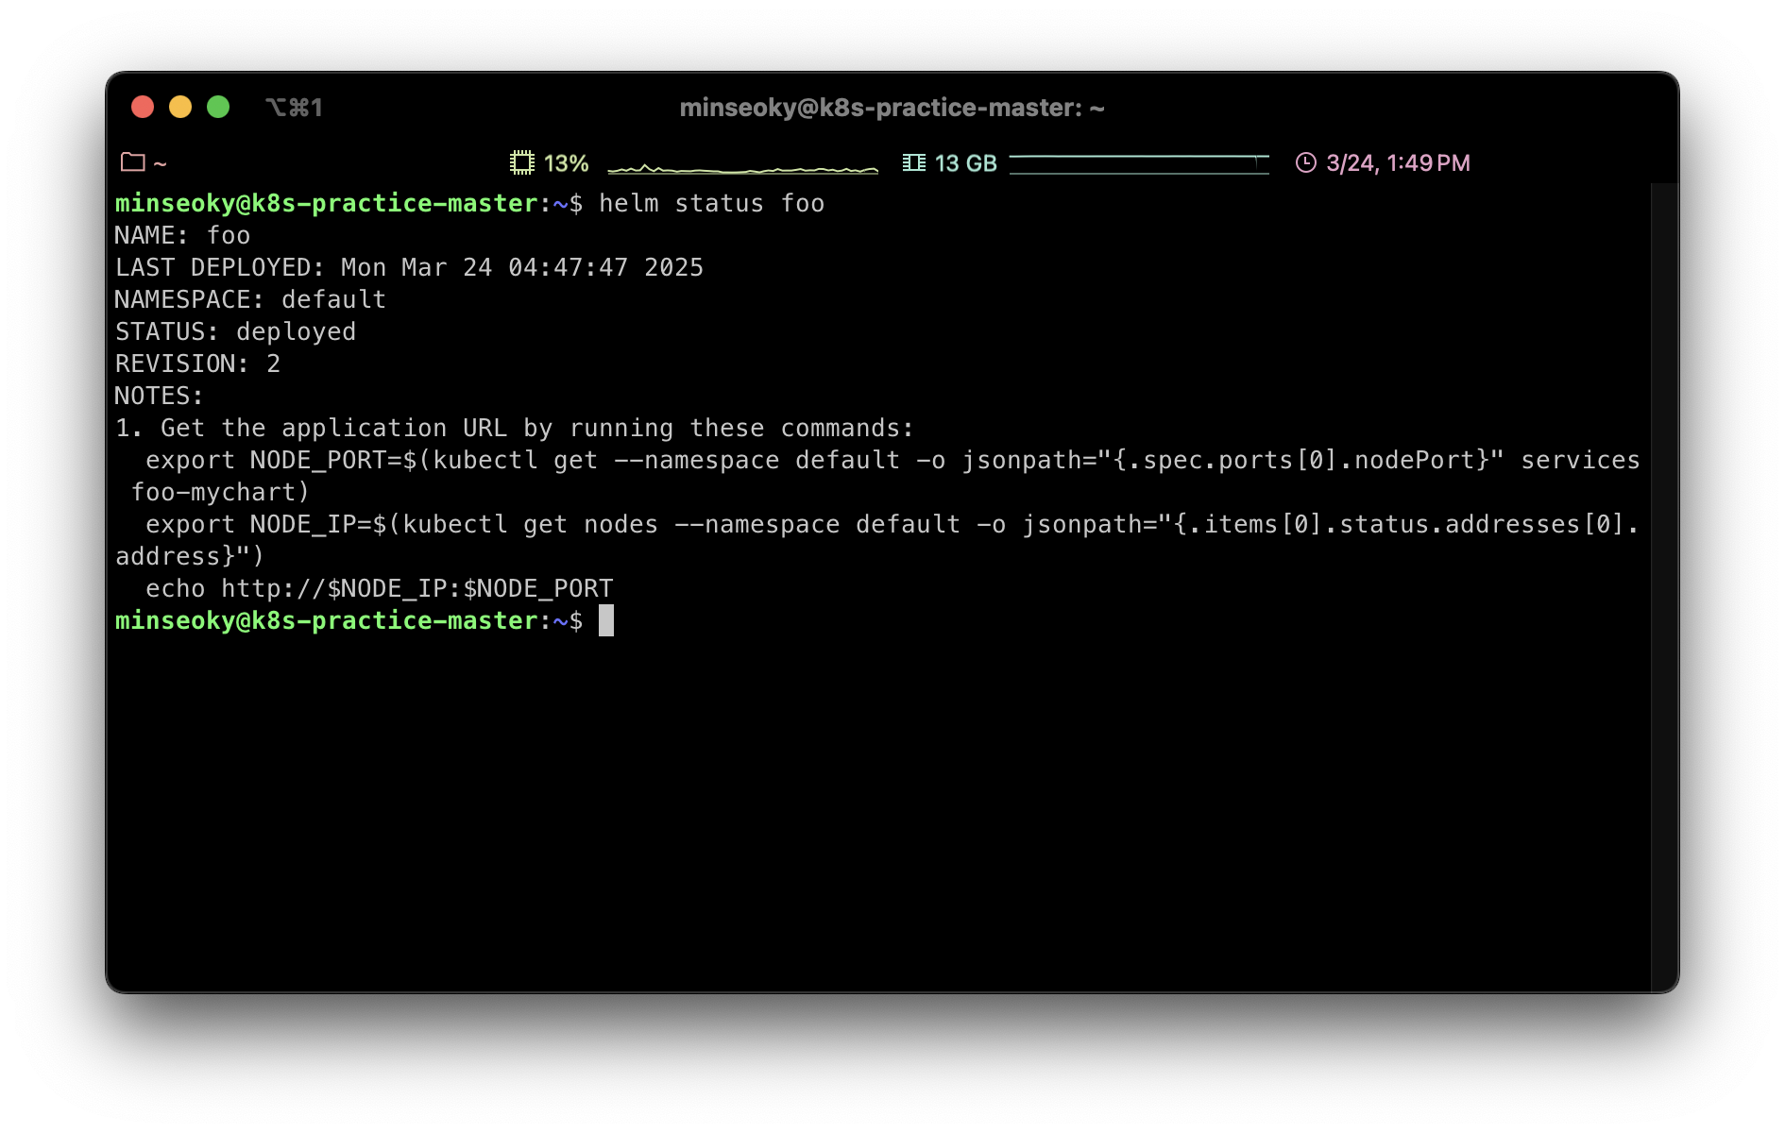The width and height of the screenshot is (1785, 1133).
Task: Click the clock icon in the status bar
Action: [x=1305, y=162]
